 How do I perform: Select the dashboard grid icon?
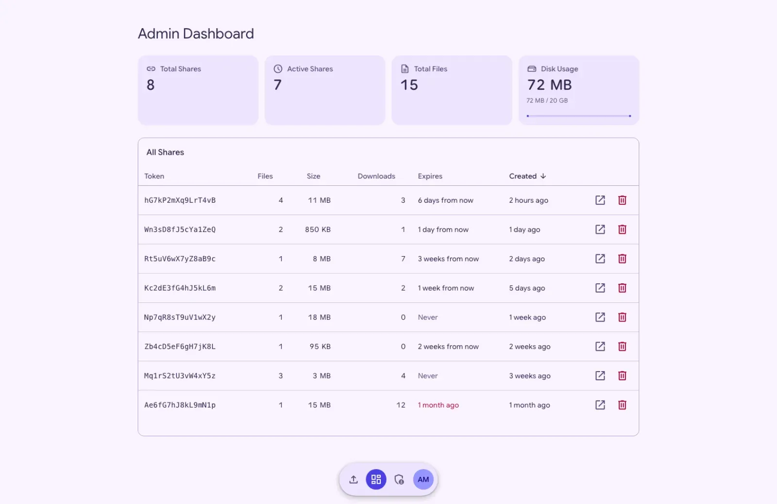[376, 479]
